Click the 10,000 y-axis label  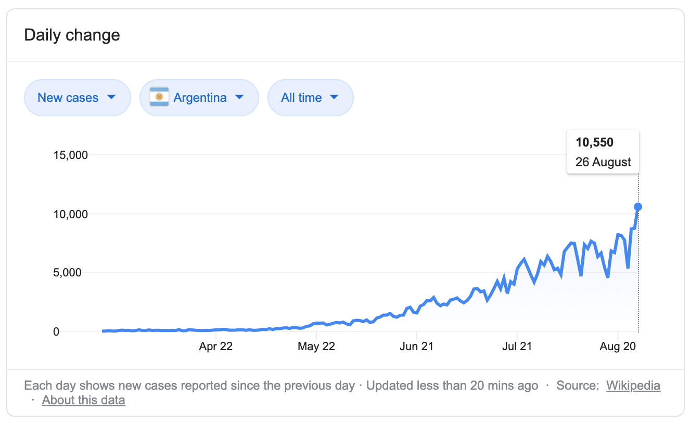pos(71,214)
